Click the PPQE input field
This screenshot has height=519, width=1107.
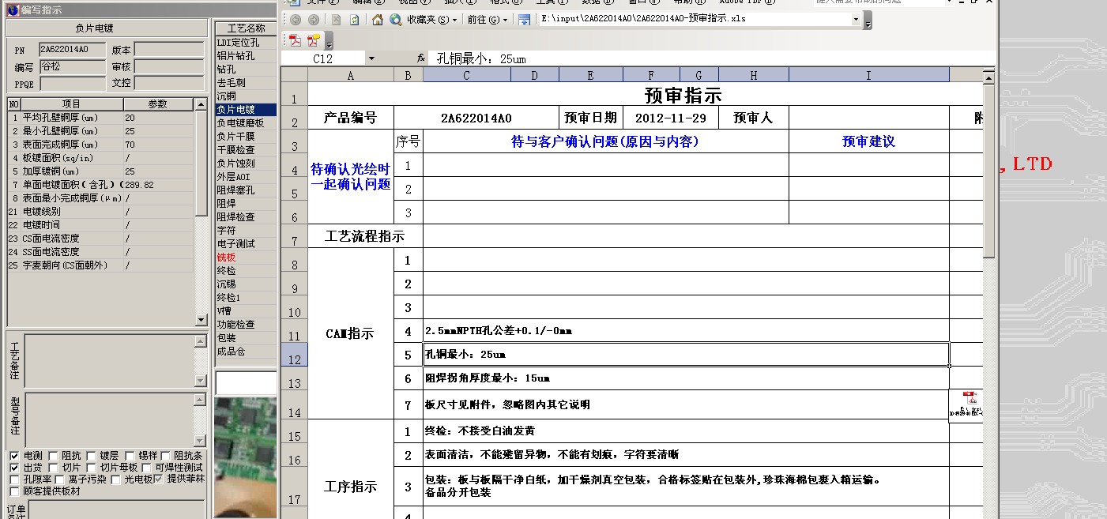[72, 83]
